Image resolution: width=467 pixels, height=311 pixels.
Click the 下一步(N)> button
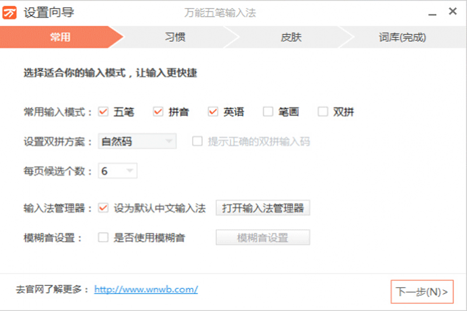click(421, 292)
